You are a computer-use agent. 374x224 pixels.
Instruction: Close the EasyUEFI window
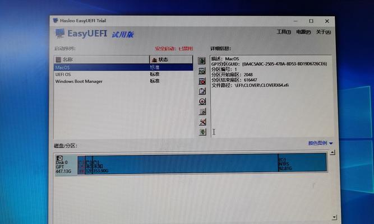[327, 21]
